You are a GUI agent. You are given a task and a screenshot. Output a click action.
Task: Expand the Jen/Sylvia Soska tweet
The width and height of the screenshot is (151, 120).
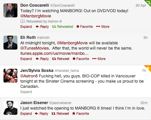coord(26,92)
